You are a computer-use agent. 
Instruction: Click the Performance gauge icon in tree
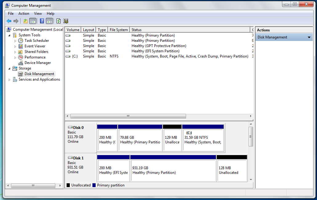point(21,57)
